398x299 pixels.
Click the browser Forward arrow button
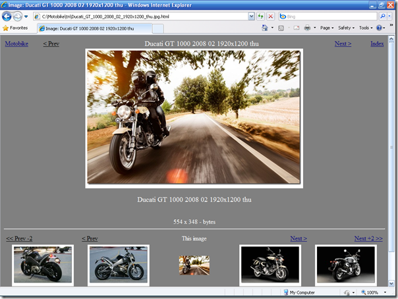(18, 16)
